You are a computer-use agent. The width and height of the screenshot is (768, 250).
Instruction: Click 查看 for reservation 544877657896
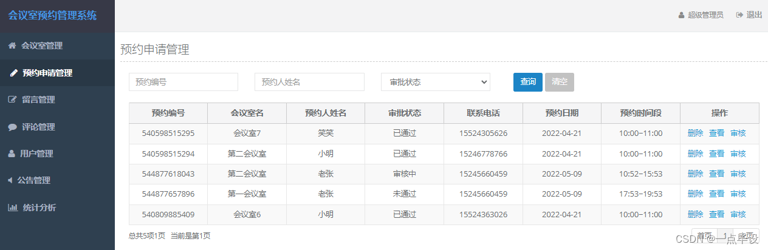click(716, 194)
